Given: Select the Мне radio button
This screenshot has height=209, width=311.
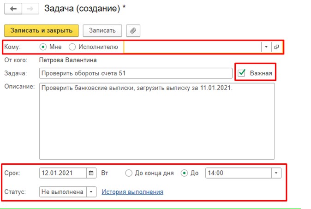Looking at the screenshot, I should (x=43, y=47).
